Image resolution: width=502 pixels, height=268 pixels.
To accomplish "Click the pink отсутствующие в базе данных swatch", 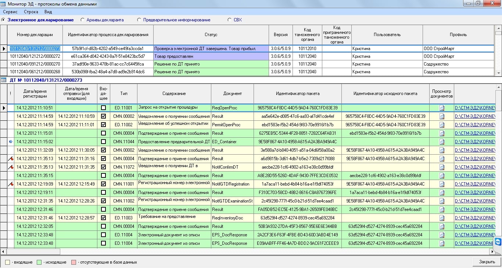I will point(73,262).
